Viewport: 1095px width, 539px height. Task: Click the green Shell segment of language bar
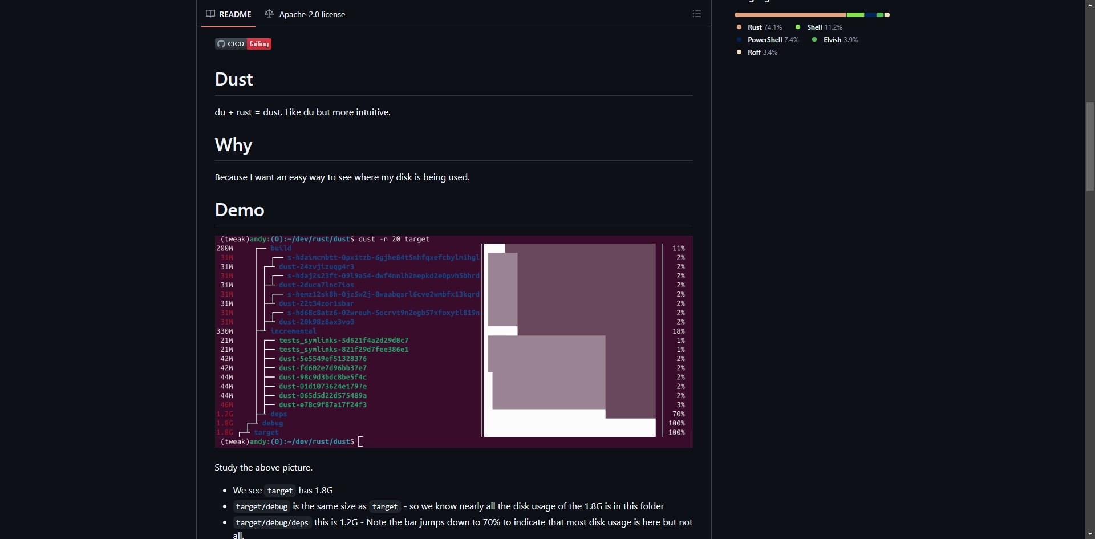855,15
